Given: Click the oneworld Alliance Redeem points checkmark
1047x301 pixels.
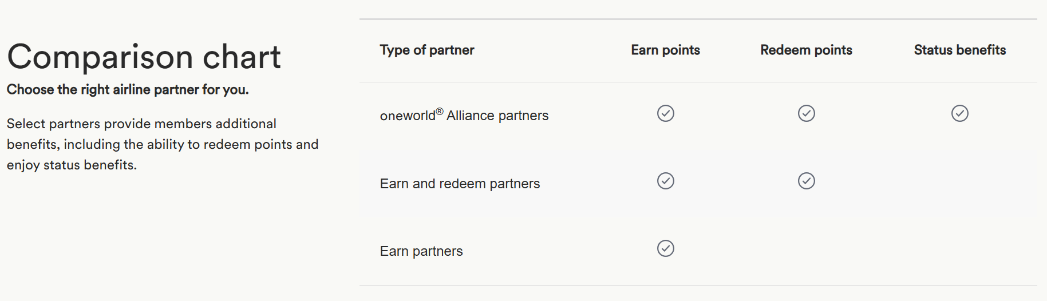Looking at the screenshot, I should click(806, 113).
